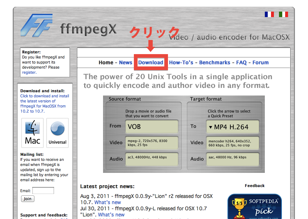The width and height of the screenshot is (308, 219).
Task: Open the Benchmarks page
Action: 215,62
